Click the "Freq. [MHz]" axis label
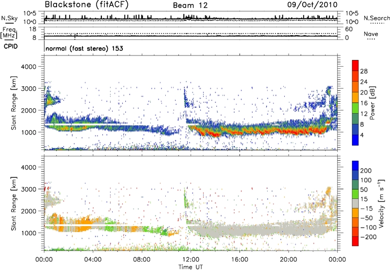The image size is (390, 270). click(9, 33)
